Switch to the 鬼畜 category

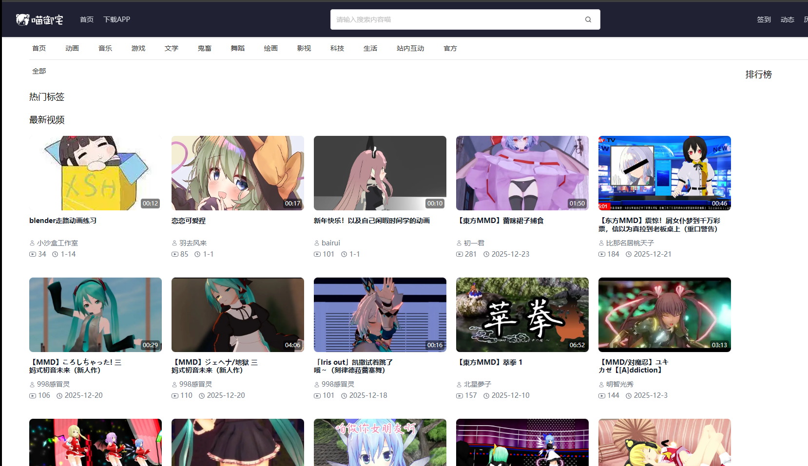205,48
